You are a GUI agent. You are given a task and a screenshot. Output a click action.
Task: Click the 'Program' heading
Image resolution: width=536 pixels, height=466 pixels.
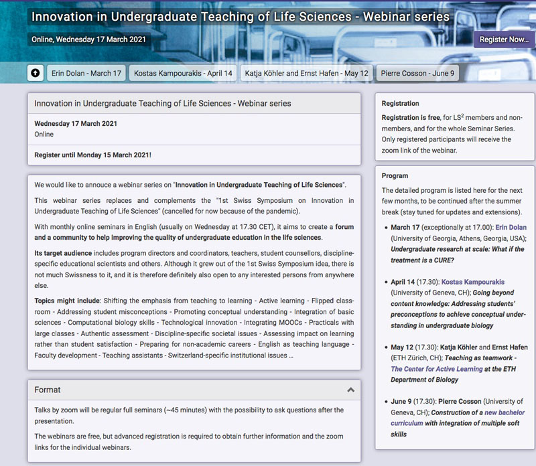point(395,175)
